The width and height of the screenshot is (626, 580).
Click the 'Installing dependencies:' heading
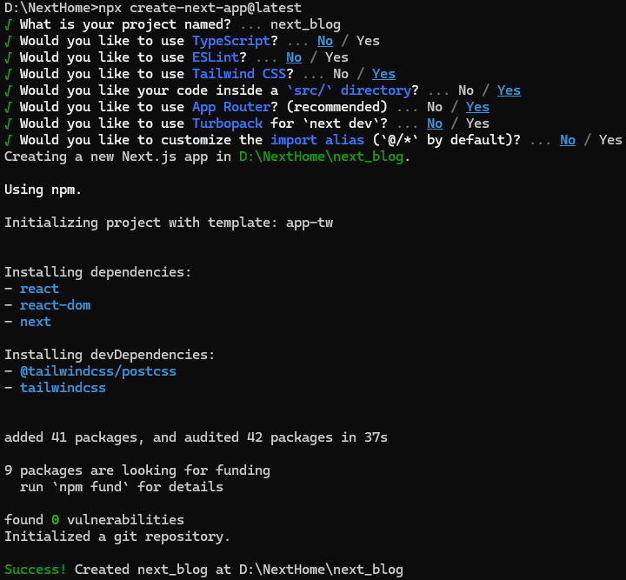tap(97, 272)
